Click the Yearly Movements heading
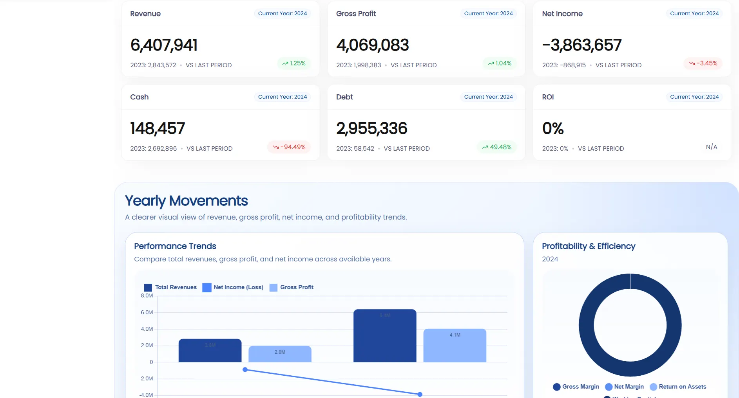739x398 pixels. (x=187, y=201)
